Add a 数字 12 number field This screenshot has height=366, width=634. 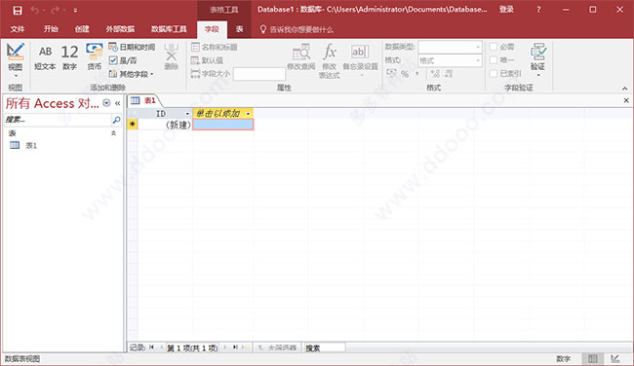click(x=69, y=56)
